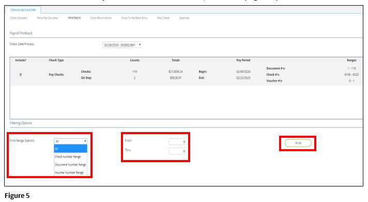Click the Document #'s range 1 - 119

pos(351,68)
